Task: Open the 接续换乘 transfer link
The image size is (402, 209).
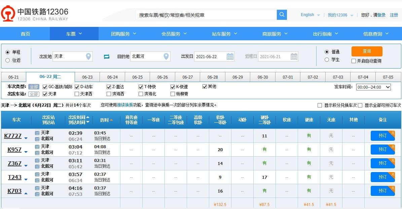Action: tap(125, 105)
